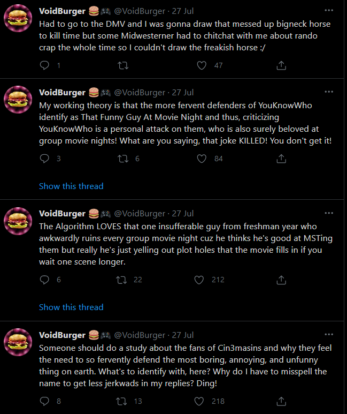Retweet the DMV bigneck horse tweet

(123, 65)
